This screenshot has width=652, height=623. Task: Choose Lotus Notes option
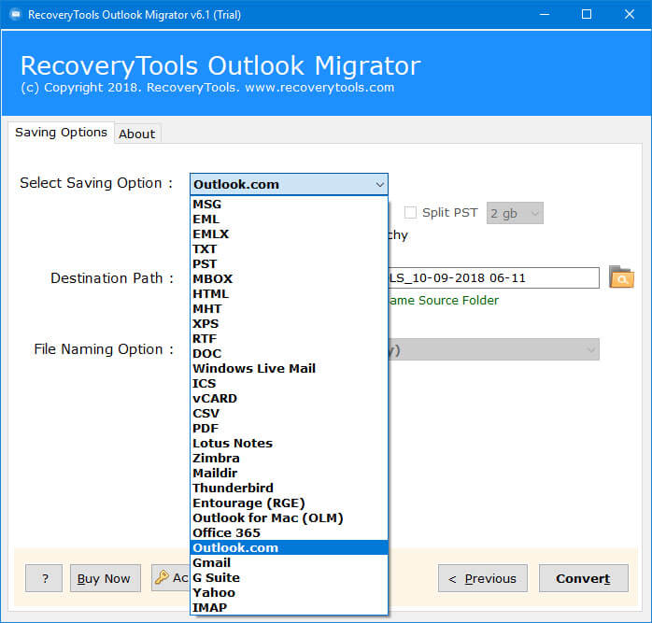pyautogui.click(x=289, y=444)
